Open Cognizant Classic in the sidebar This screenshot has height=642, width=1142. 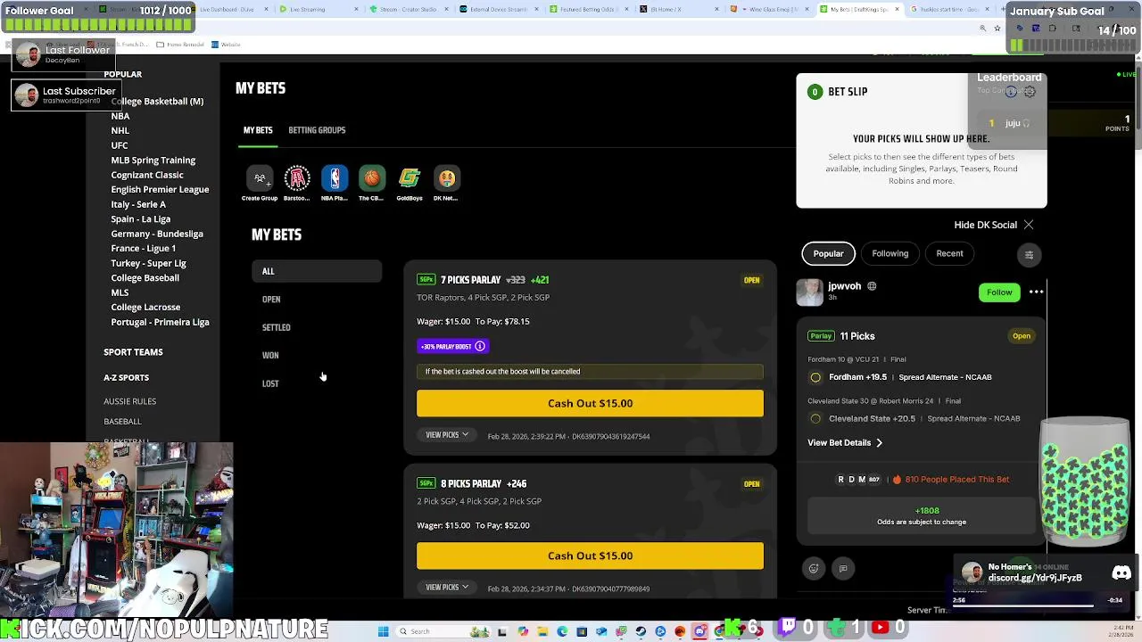[x=147, y=175]
